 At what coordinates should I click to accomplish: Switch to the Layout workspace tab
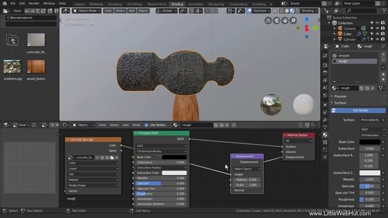tap(79, 4)
